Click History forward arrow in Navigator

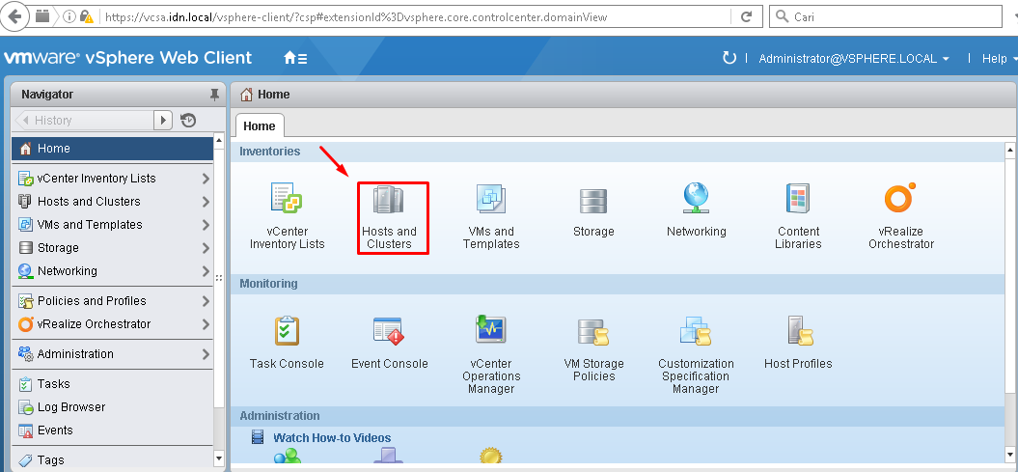pyautogui.click(x=162, y=120)
